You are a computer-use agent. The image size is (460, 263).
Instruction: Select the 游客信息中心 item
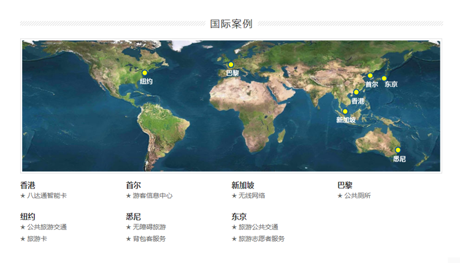[153, 196]
